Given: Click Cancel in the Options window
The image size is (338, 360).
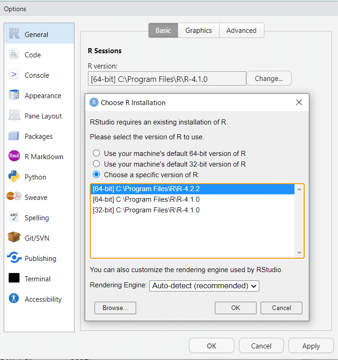Looking at the screenshot, I should [261, 346].
